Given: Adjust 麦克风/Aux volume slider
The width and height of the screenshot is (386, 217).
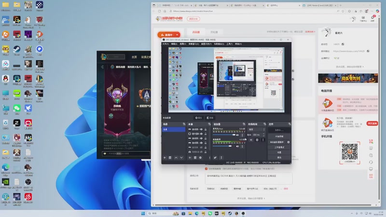Looking at the screenshot, I should [x=224, y=135].
